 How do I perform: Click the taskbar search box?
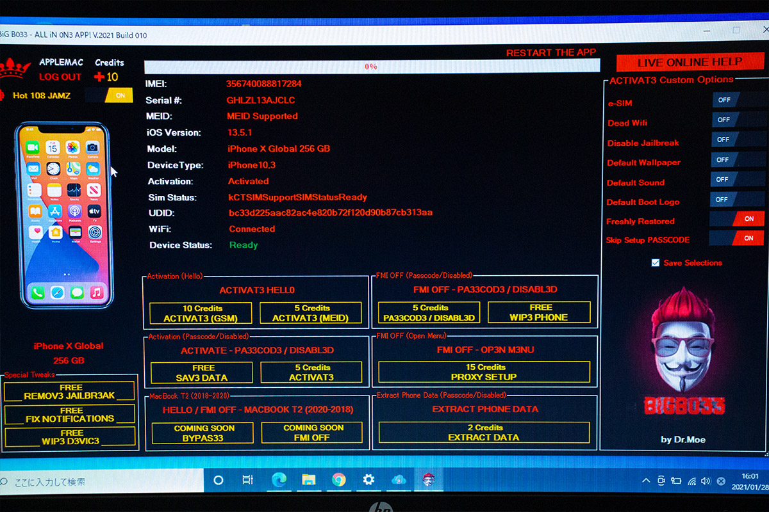click(x=103, y=481)
